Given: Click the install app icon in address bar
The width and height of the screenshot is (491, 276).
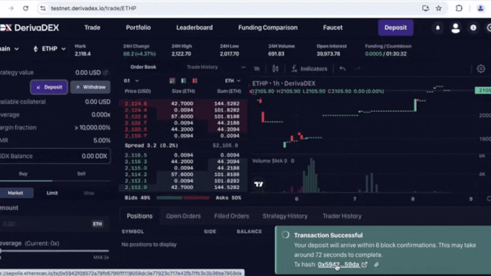Looking at the screenshot, I should click(425, 9).
